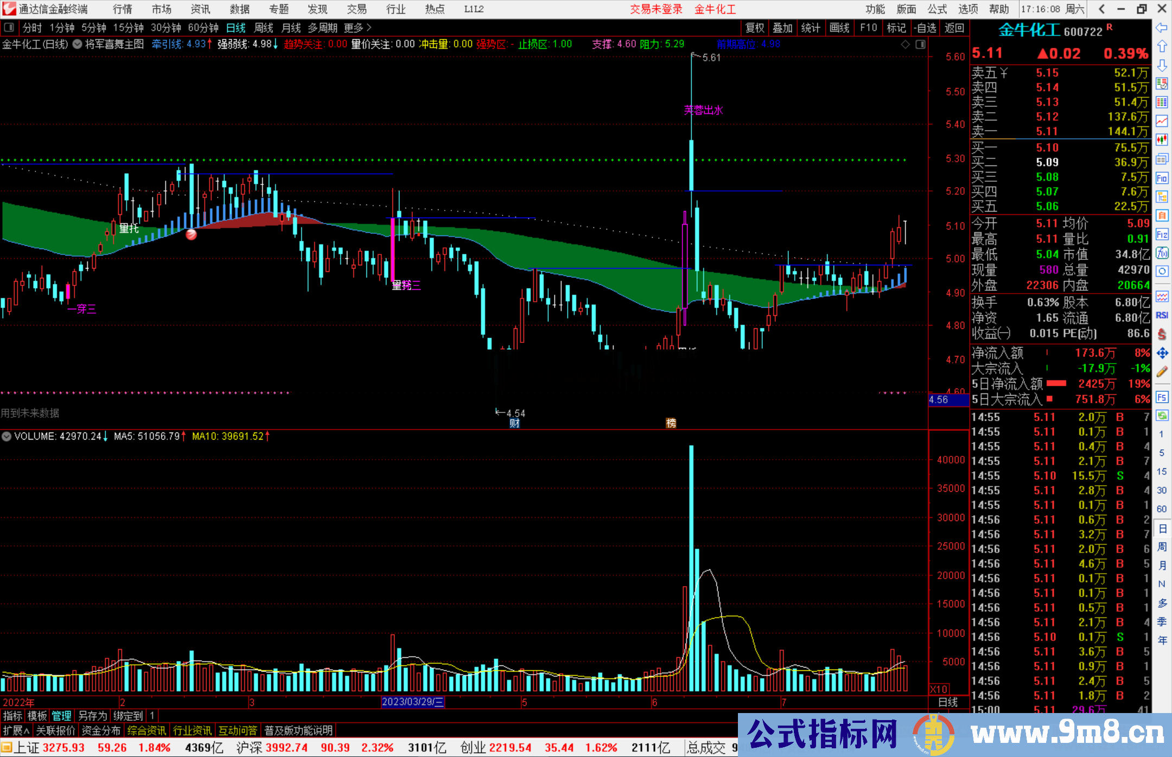Expand the VOLUME indicator dropdown arrow

pyautogui.click(x=7, y=436)
